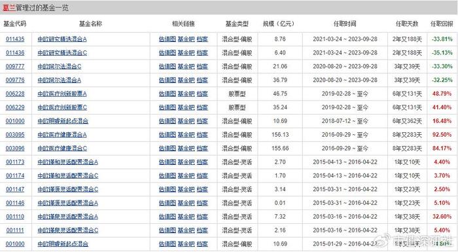
Task: Open fund code 003096 link
Action: [x=15, y=148]
